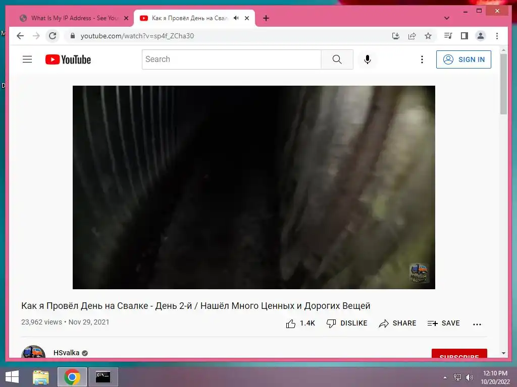The image size is (517, 387).
Task: Toggle Chrome side panel
Action: [464, 36]
